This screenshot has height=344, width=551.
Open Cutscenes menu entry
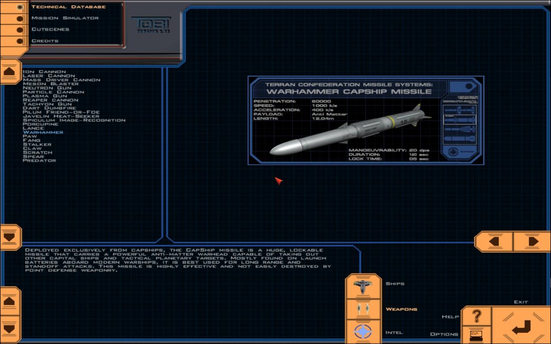point(50,29)
